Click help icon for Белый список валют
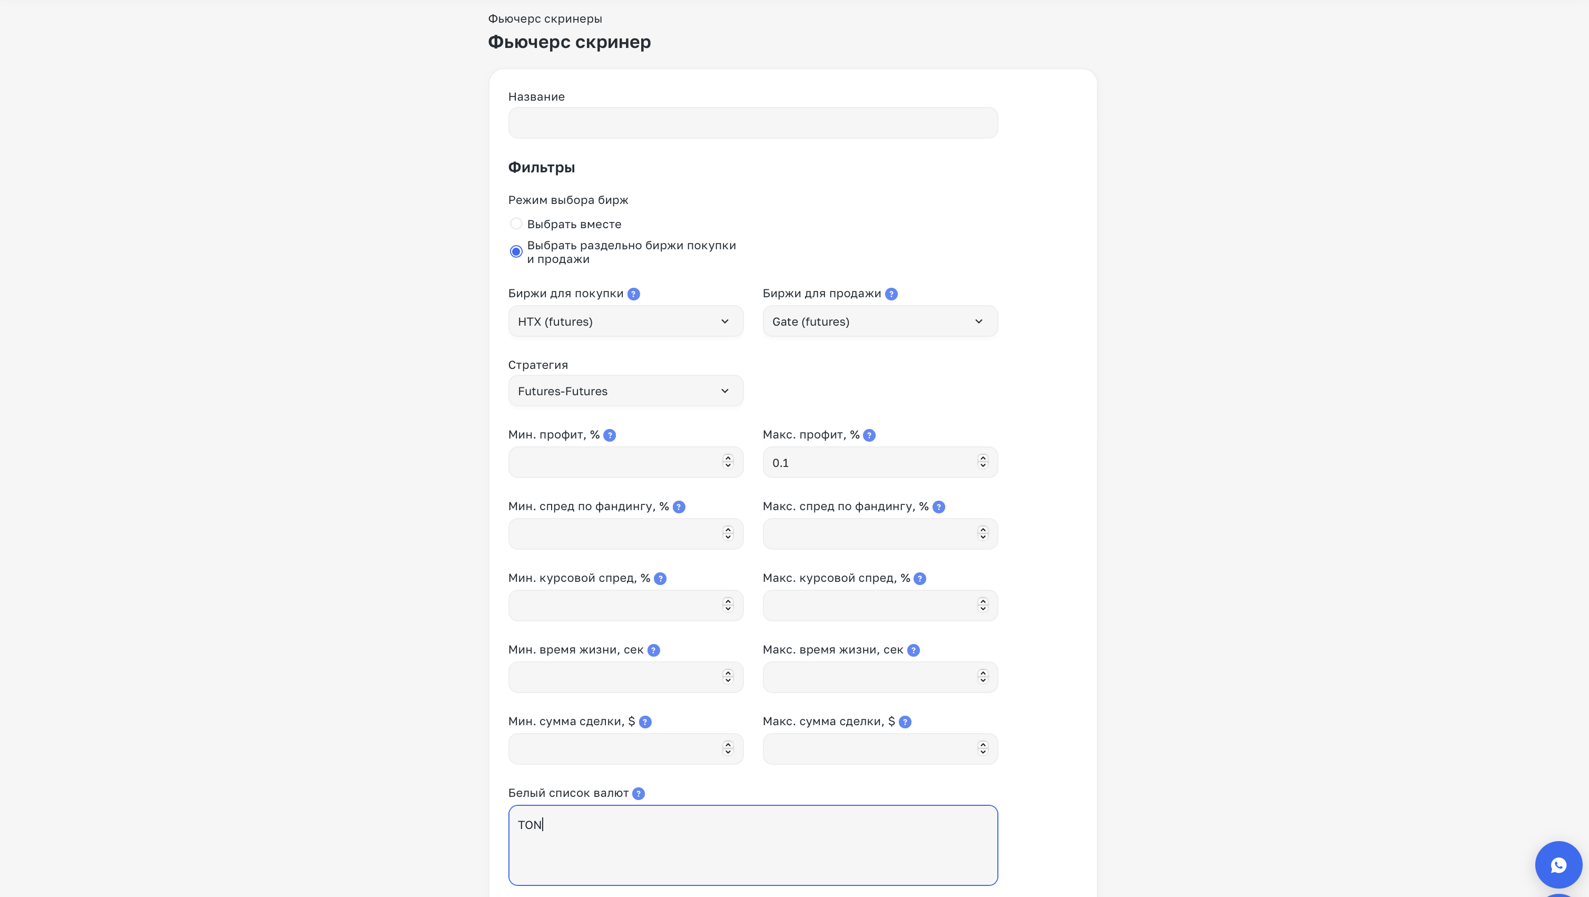The width and height of the screenshot is (1589, 897). 639,794
